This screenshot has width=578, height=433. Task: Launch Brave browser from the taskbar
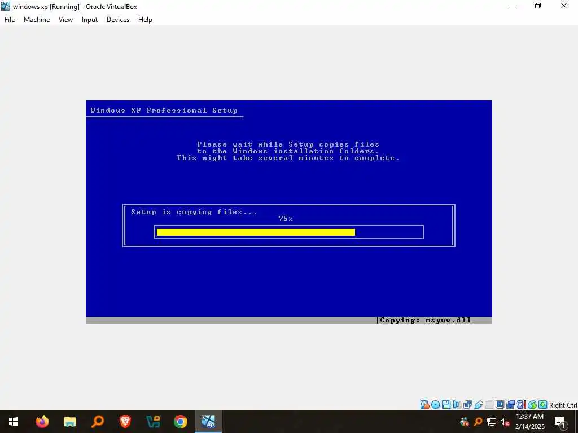click(125, 422)
